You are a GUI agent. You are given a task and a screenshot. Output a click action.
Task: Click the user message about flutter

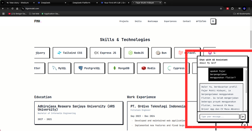226,74
